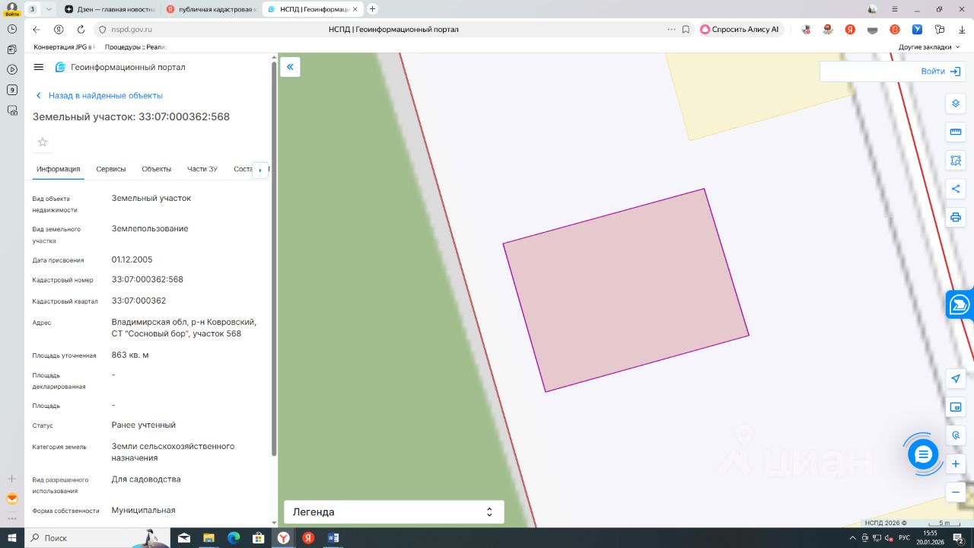This screenshot has height=548, width=974.
Task: Switch to the публичная кадастровая browser tab
Action: click(x=211, y=9)
